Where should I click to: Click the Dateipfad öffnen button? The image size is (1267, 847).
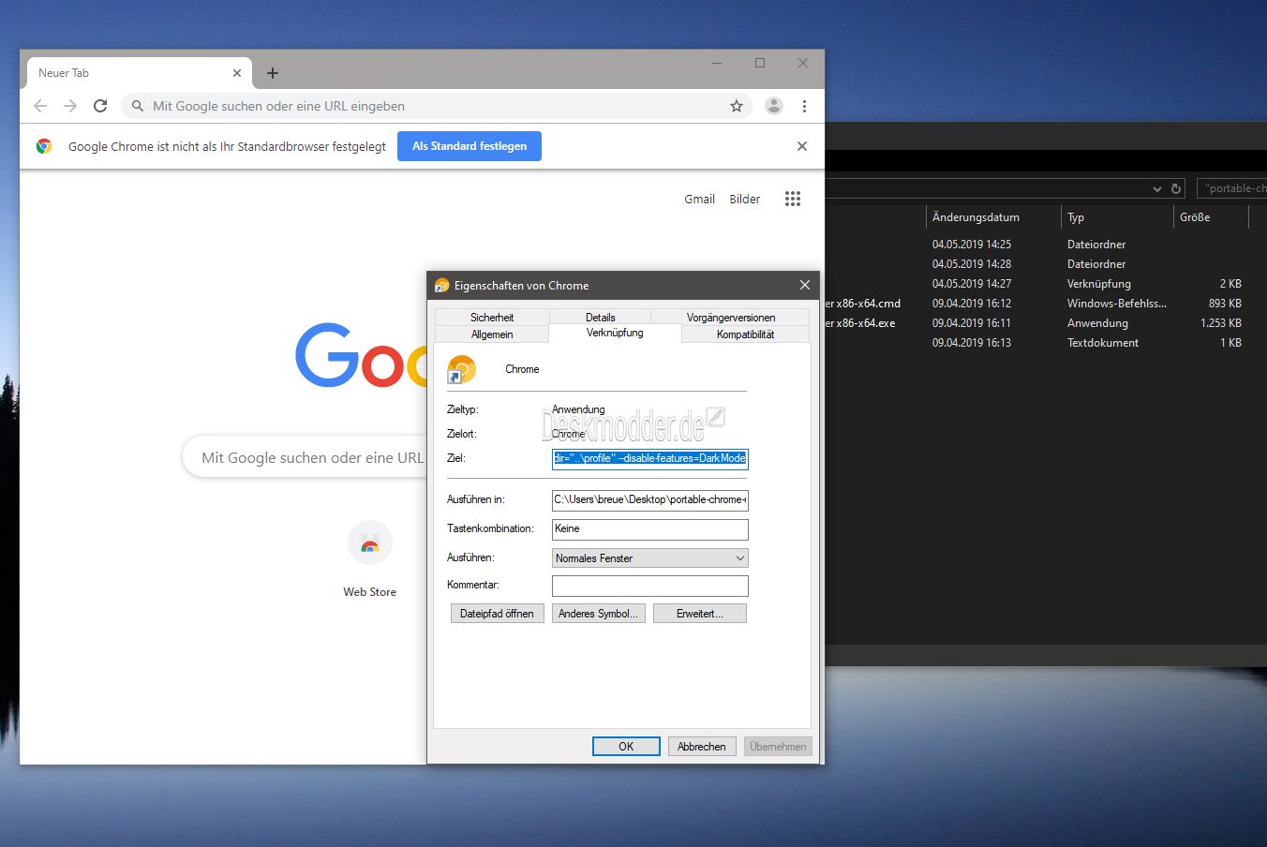[x=497, y=614]
